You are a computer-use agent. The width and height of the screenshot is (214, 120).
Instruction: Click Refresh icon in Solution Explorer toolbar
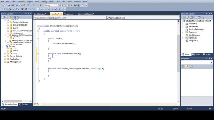(191, 17)
